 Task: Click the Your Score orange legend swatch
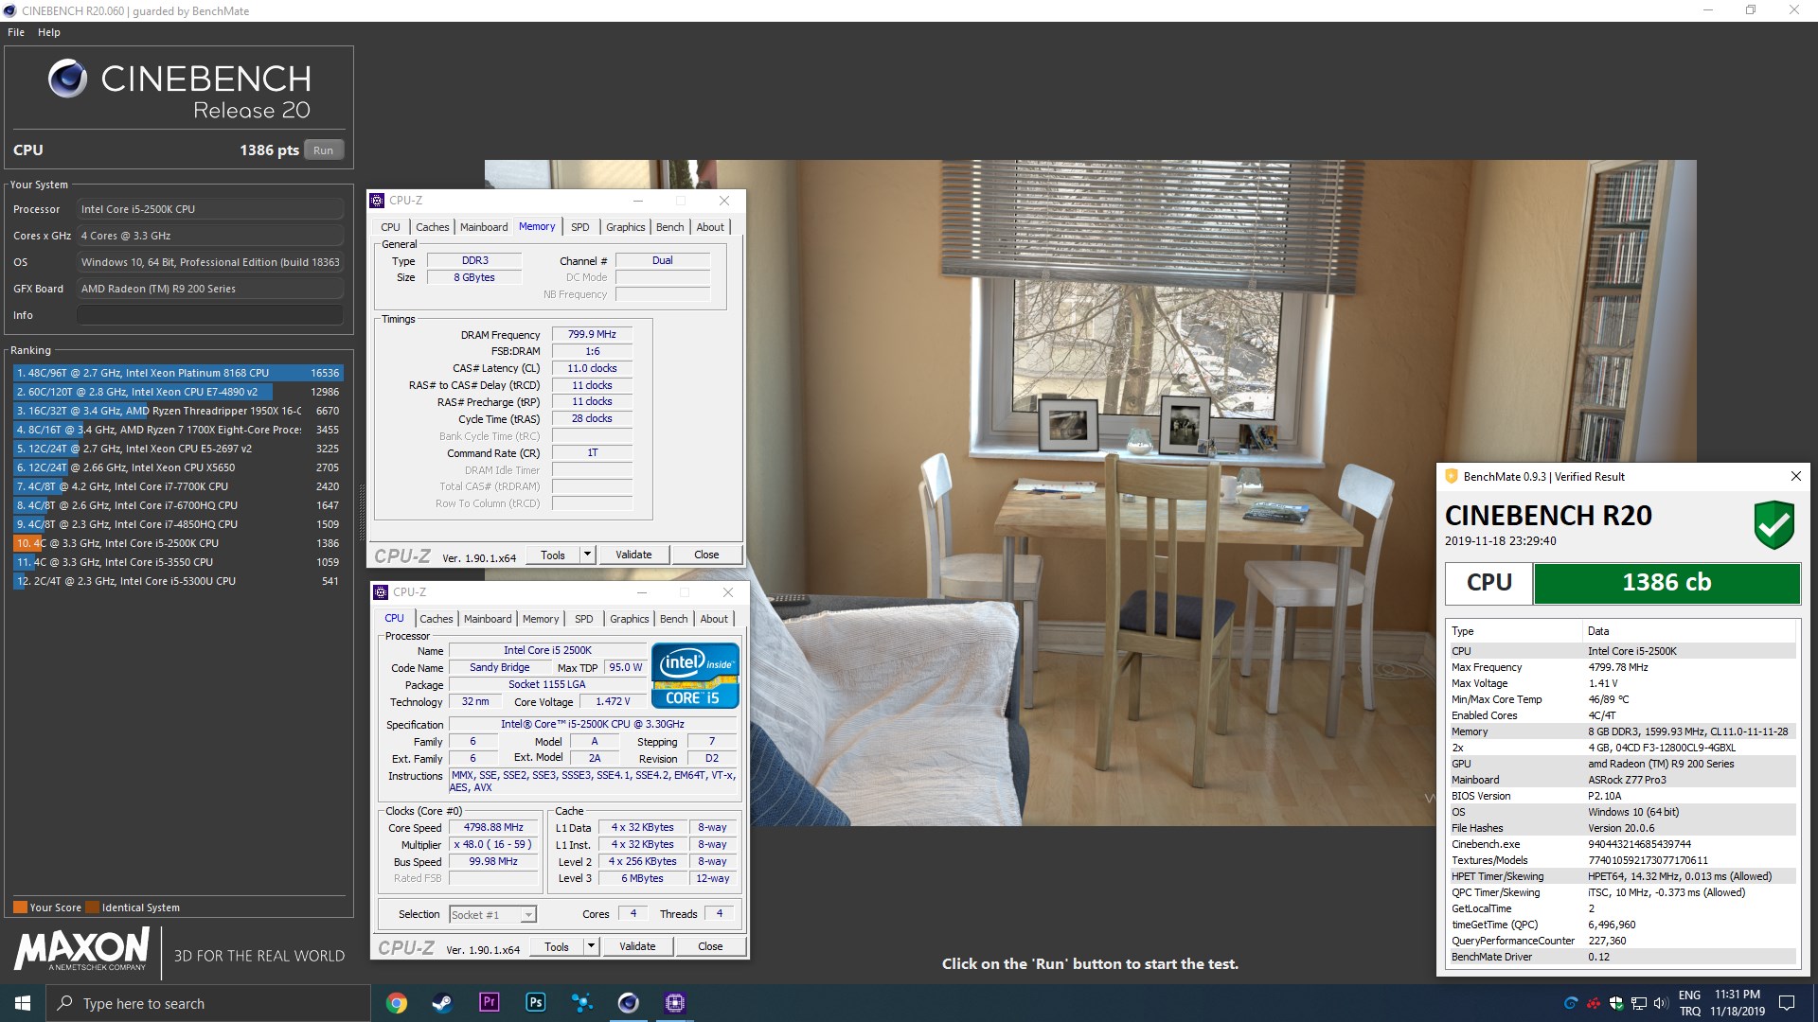[x=20, y=907]
